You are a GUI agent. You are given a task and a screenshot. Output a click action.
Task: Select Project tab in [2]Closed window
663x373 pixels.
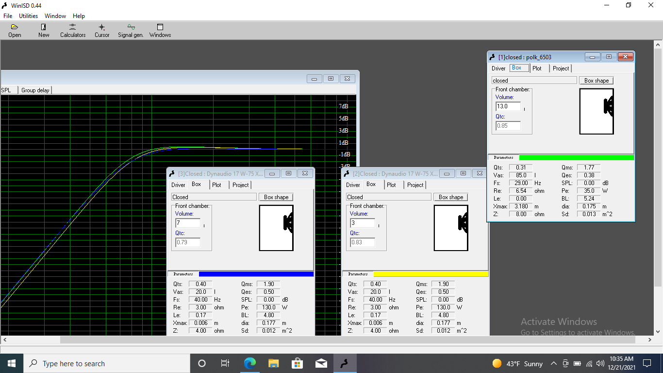coord(415,185)
